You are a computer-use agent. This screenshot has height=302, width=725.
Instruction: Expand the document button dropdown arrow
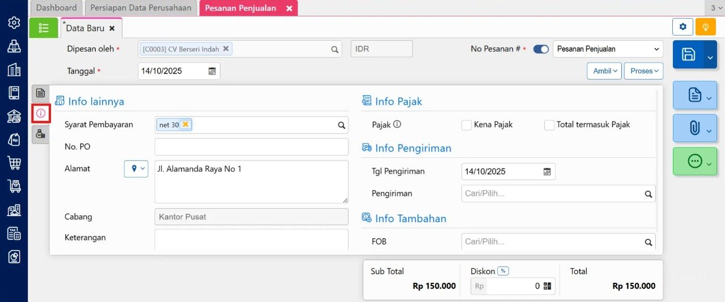pyautogui.click(x=710, y=97)
